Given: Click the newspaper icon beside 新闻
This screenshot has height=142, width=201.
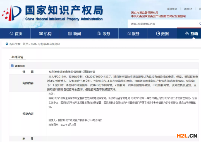Looking at the screenshot, I should pos(70,34).
